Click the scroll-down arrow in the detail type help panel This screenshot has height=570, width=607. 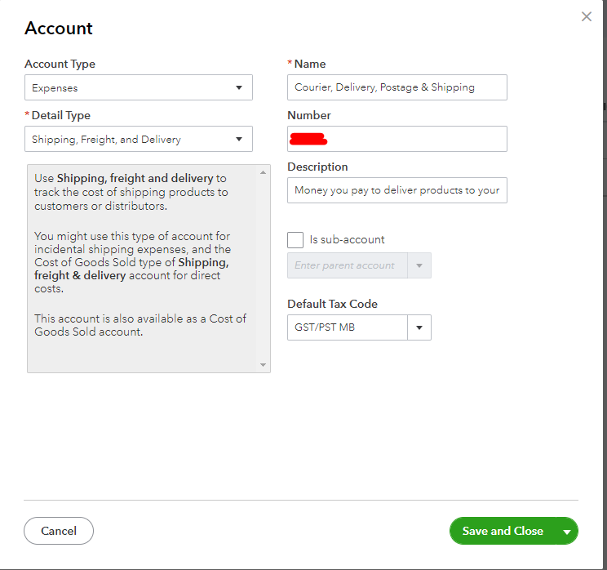263,364
